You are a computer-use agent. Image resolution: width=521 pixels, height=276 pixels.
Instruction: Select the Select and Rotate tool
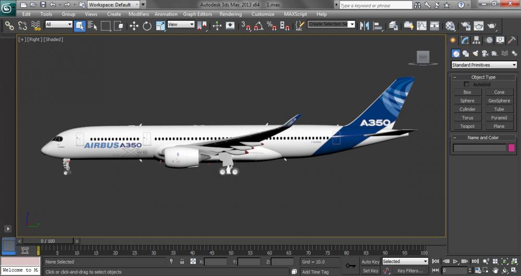pos(147,25)
